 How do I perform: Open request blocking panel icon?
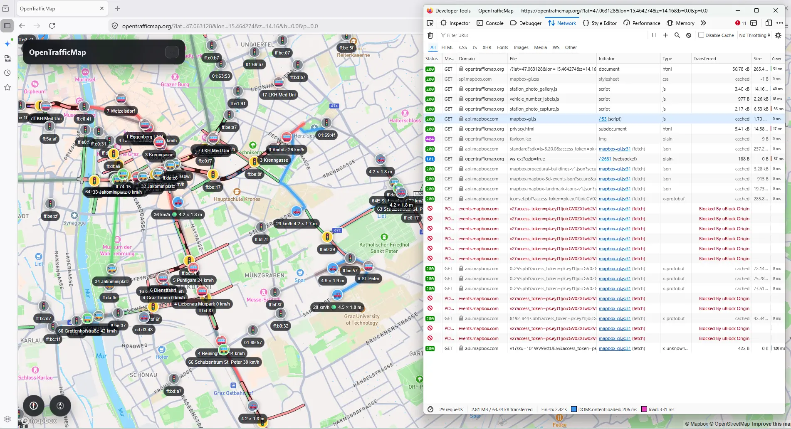tap(689, 35)
